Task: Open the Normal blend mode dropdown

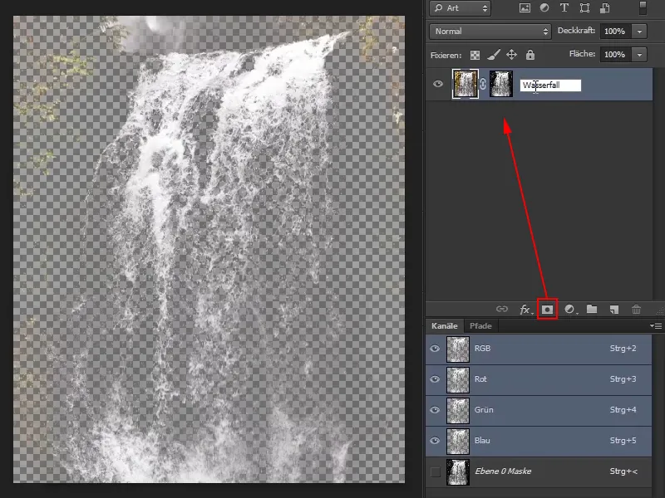Action: (x=490, y=32)
